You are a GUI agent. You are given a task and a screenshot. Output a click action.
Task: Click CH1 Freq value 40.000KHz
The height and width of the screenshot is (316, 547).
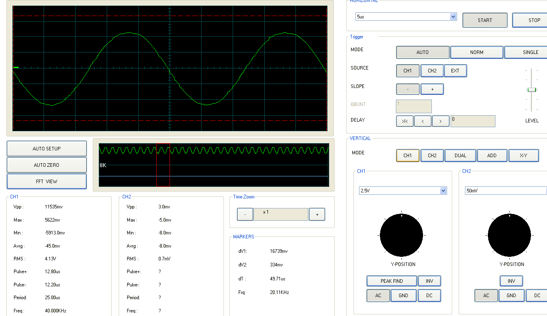coord(56,311)
